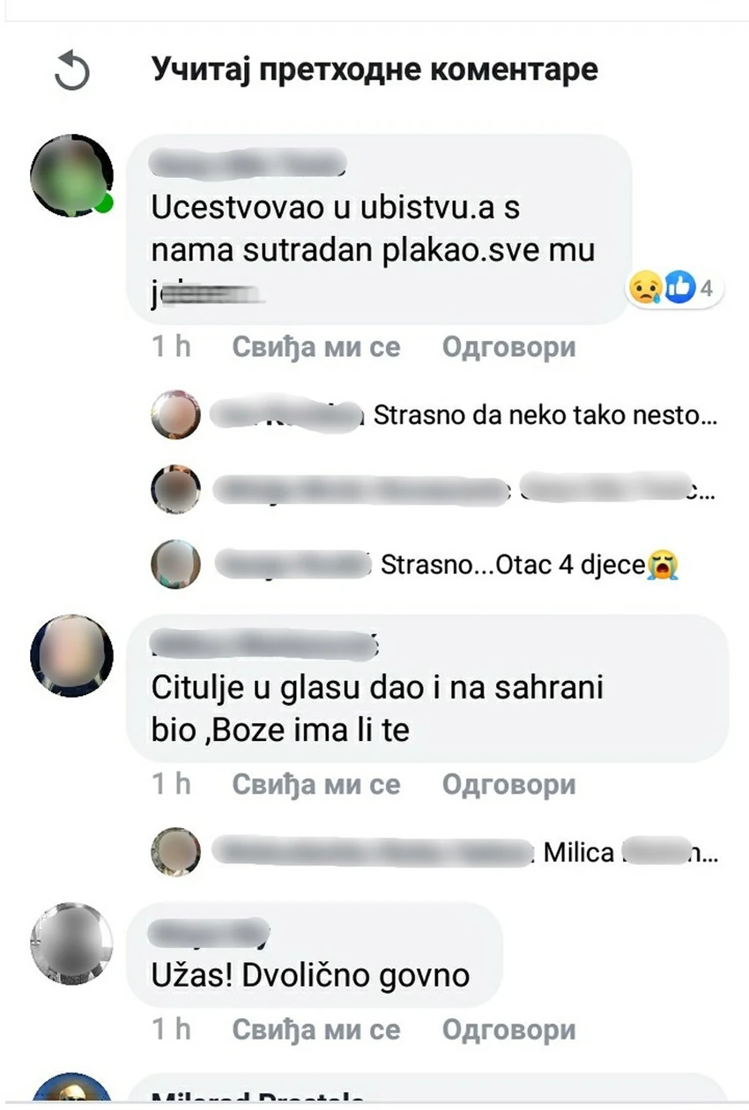
Task: Like the 'Ucestvovao u ubistvu' comment
Action: coord(315,347)
